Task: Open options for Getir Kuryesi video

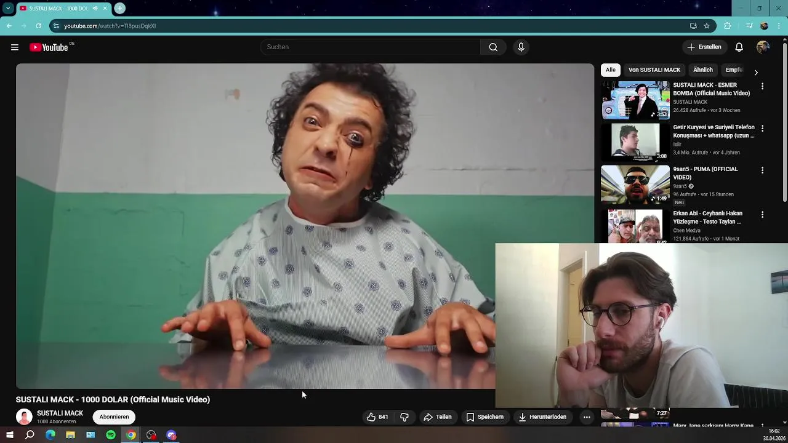Action: click(x=762, y=129)
